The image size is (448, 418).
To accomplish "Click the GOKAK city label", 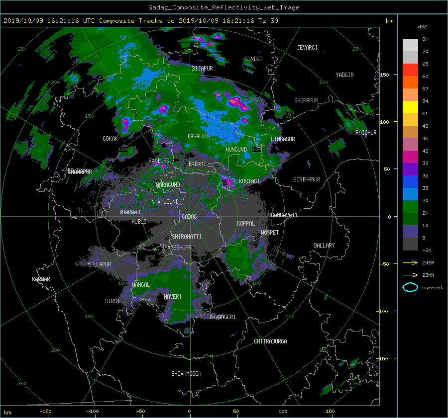I will tap(110, 139).
